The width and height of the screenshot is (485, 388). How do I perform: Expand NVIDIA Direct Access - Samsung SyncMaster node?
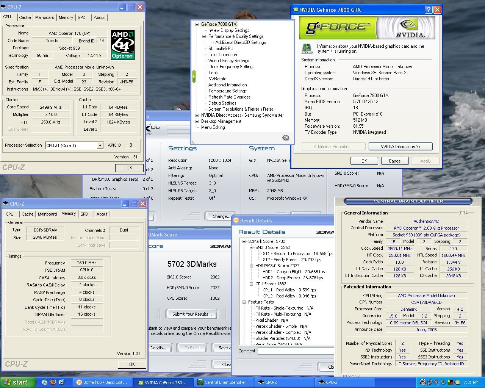click(197, 115)
